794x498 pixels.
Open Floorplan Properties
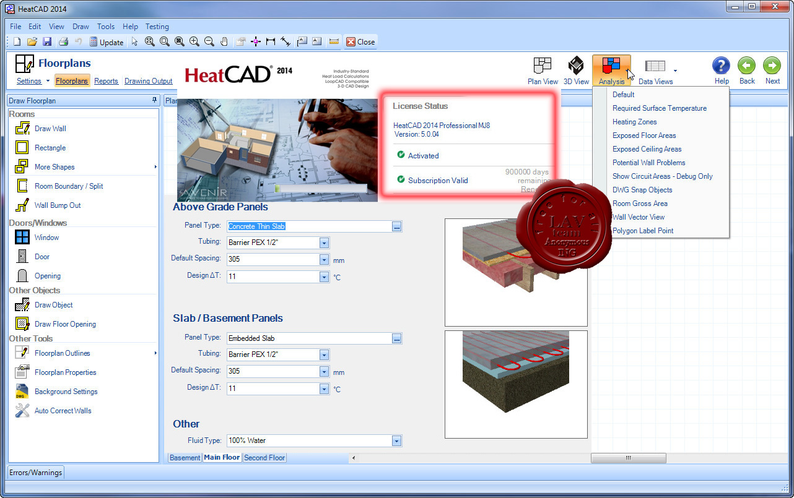click(65, 372)
